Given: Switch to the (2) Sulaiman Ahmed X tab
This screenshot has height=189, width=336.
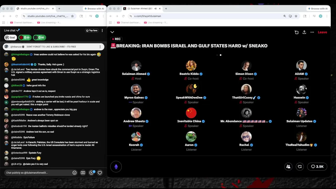Looking at the screenshot, I should click(140, 9).
